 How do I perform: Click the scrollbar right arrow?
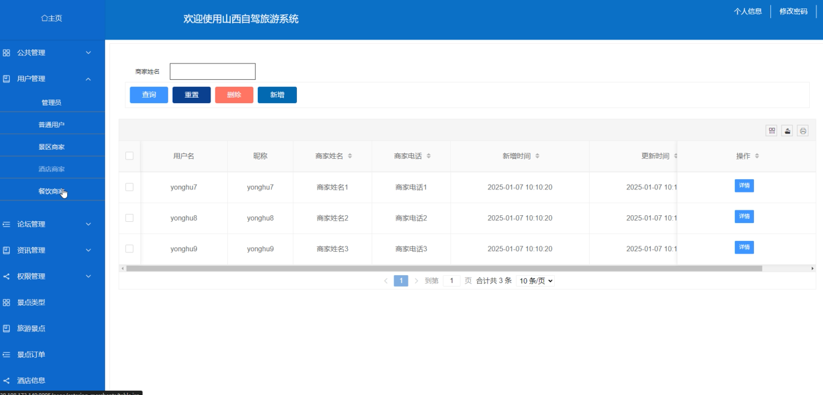pyautogui.click(x=813, y=269)
